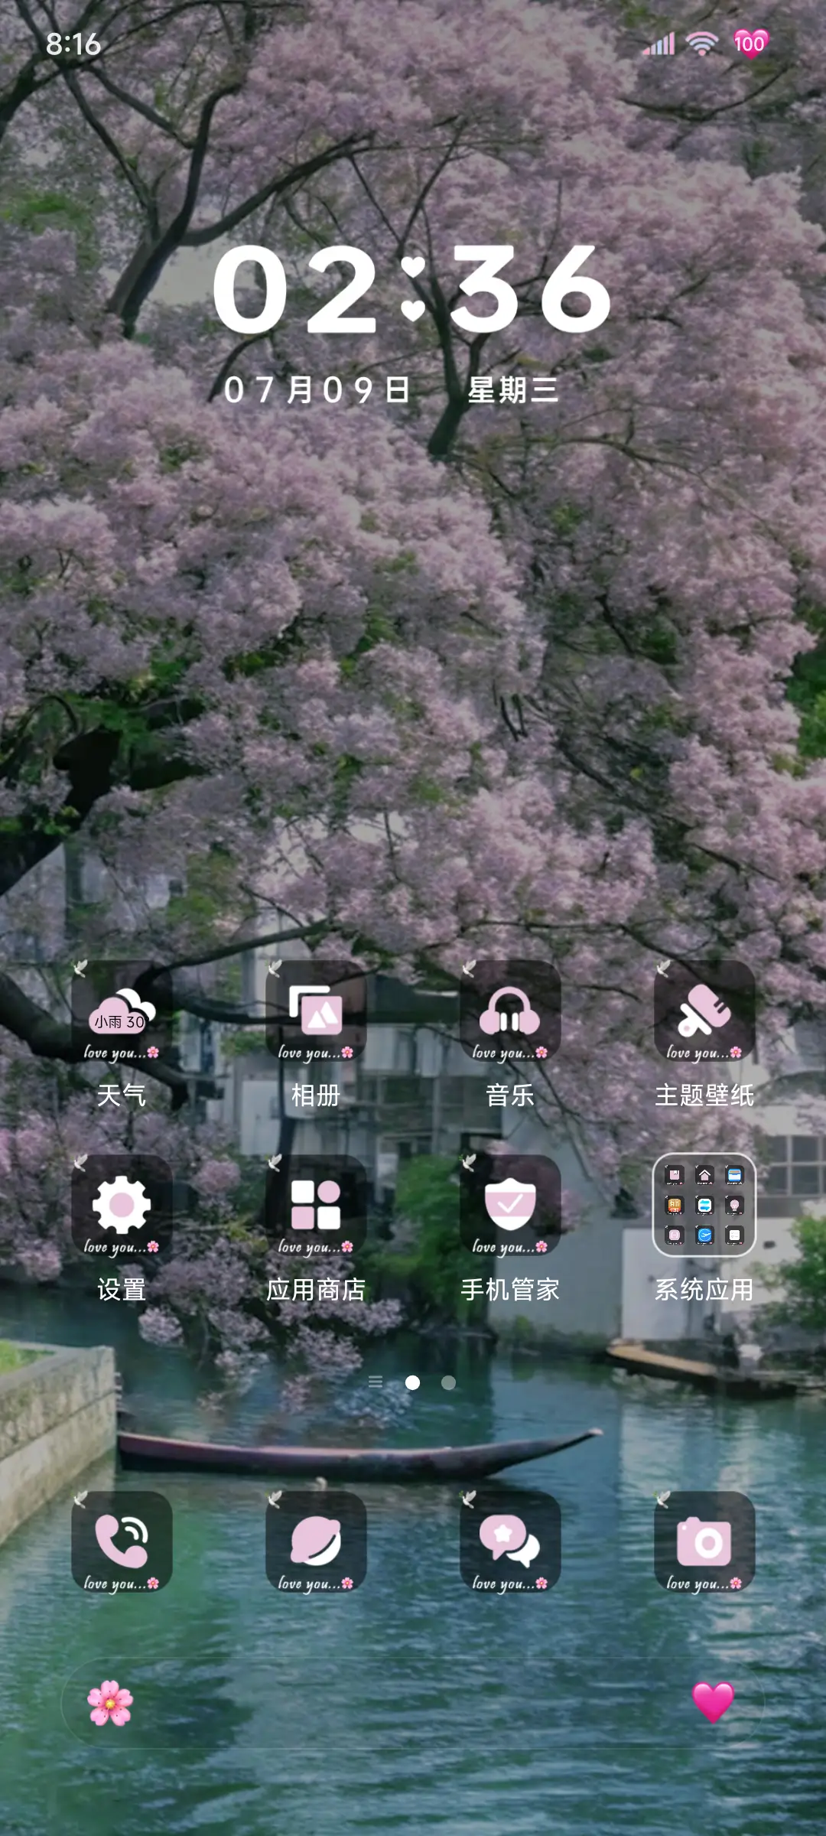
Task: Open Settings (设置) gear app
Action: coord(122,1205)
